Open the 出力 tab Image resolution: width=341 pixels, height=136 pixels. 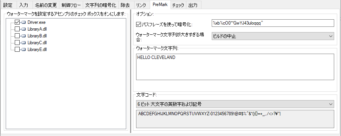pyautogui.click(x=194, y=5)
